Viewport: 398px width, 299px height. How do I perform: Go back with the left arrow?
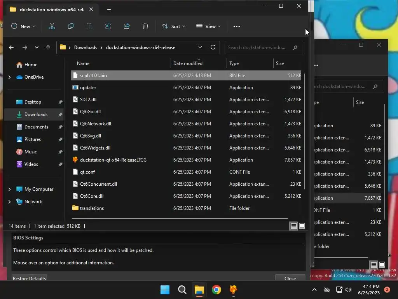pyautogui.click(x=11, y=47)
